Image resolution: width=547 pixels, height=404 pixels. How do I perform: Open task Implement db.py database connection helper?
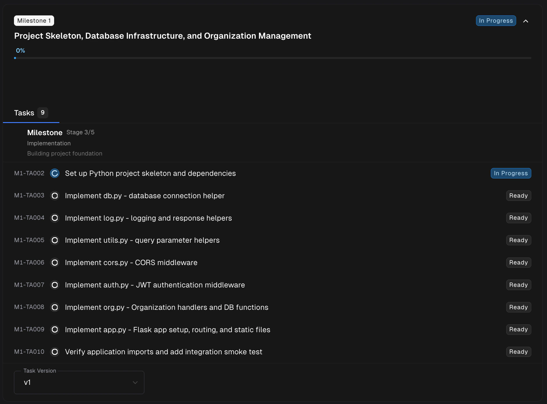pyautogui.click(x=145, y=196)
